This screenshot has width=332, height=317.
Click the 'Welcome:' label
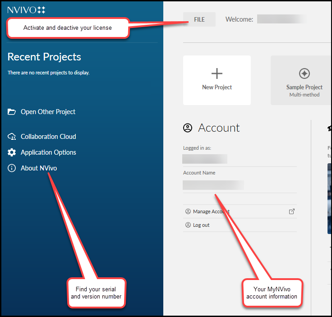point(239,19)
